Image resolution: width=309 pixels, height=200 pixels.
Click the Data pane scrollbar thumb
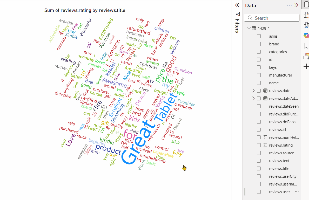click(x=245, y=191)
